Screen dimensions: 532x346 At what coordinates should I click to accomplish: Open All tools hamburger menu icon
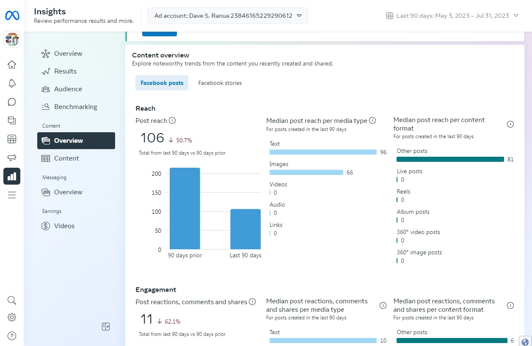(x=12, y=195)
